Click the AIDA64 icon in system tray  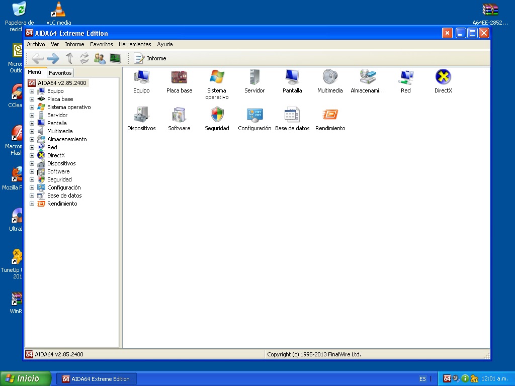(x=447, y=378)
